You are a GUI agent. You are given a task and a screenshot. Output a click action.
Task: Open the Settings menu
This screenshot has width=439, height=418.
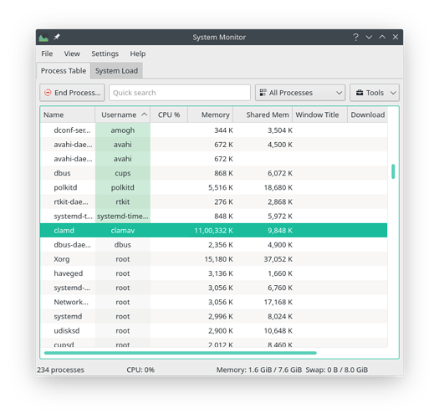(x=105, y=54)
